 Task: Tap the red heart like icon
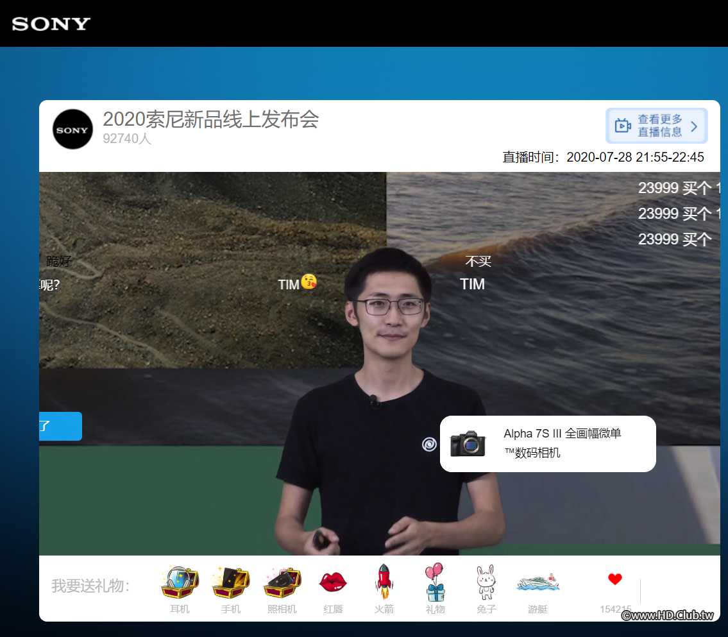click(615, 579)
